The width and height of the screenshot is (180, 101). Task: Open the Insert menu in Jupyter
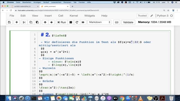pyautogui.click(x=48, y=16)
